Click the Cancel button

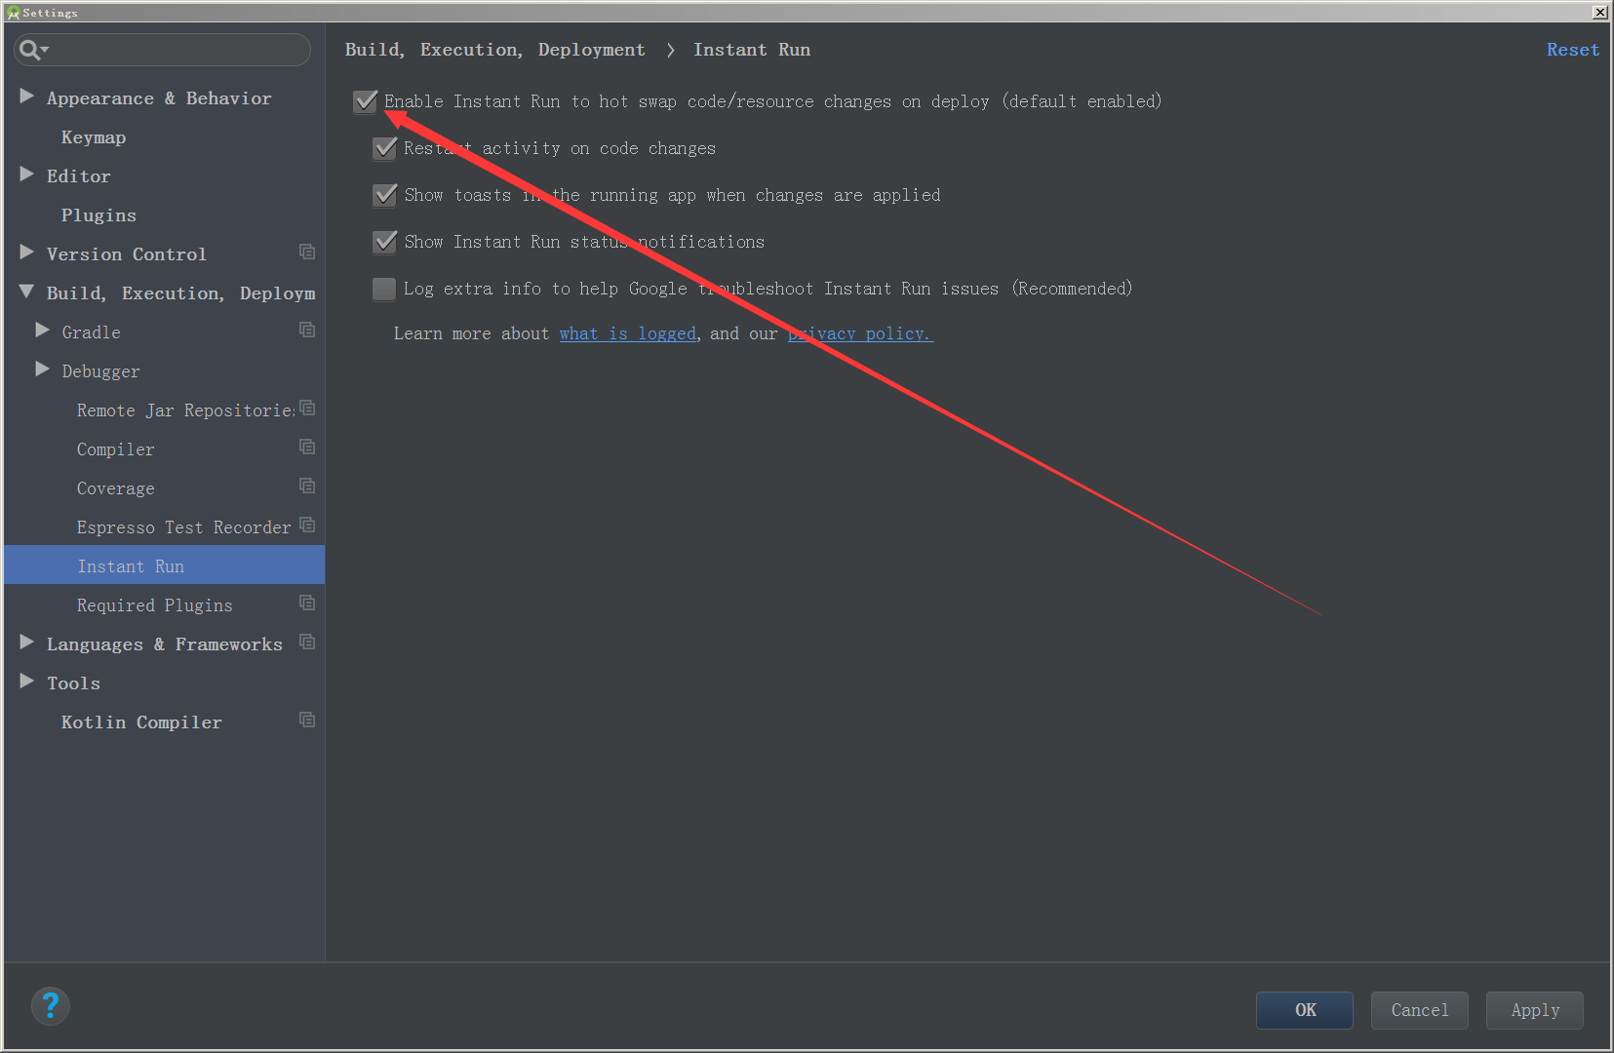[1420, 1010]
